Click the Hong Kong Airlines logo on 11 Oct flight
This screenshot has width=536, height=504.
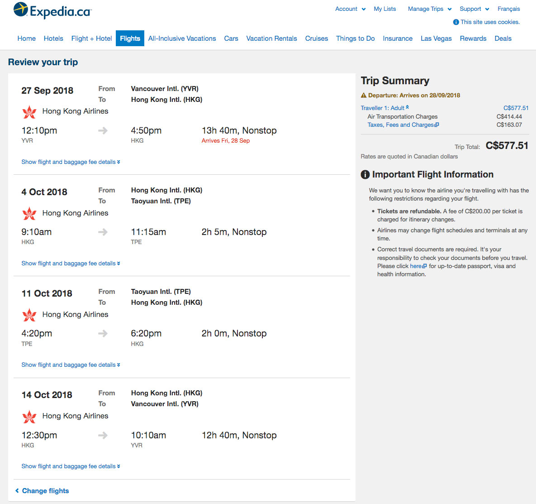click(29, 314)
